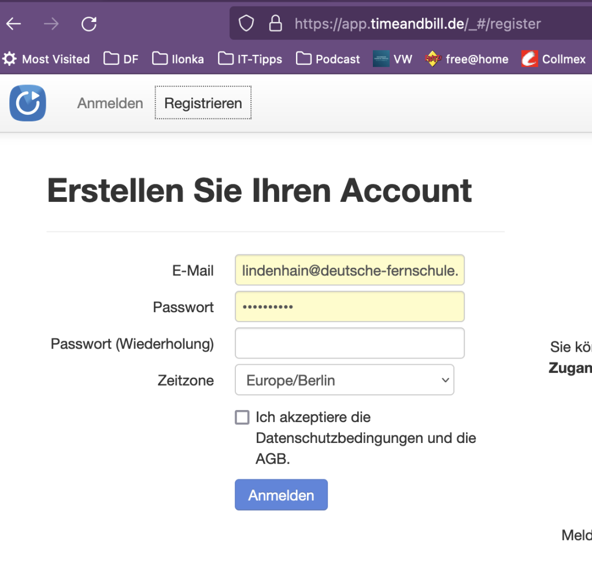Click the tracking protection shield icon
The width and height of the screenshot is (592, 569).
coord(247,24)
